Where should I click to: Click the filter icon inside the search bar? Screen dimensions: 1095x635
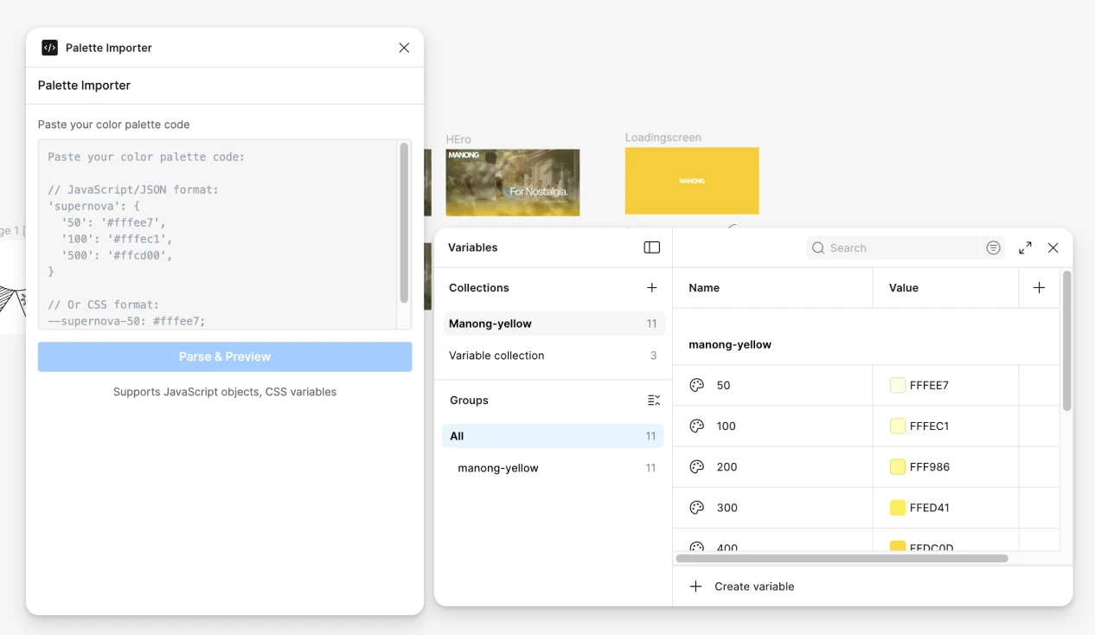993,247
